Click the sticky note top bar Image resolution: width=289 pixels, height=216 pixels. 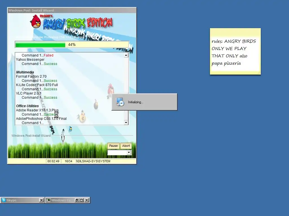pos(235,32)
